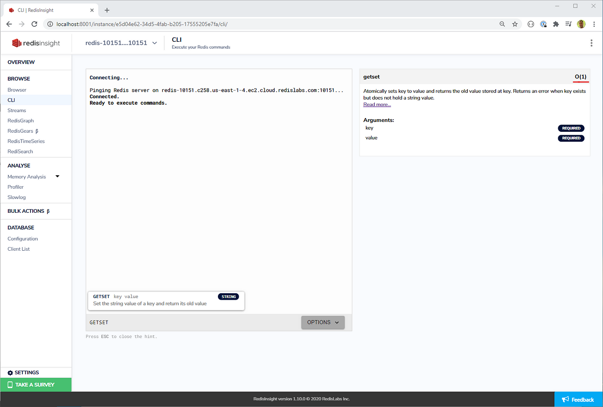Open the OPTIONS dropdown
The width and height of the screenshot is (603, 407).
coord(323,322)
